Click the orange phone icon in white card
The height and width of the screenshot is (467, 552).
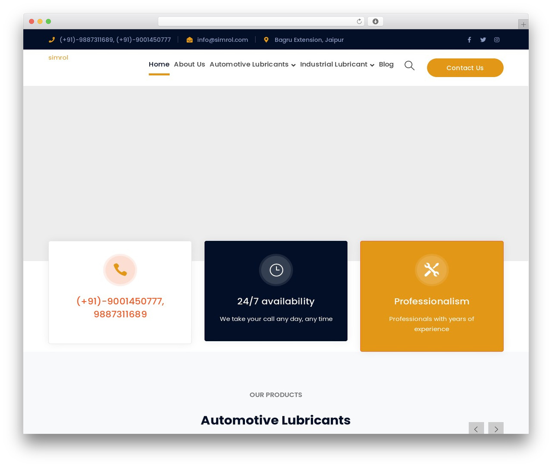(120, 270)
